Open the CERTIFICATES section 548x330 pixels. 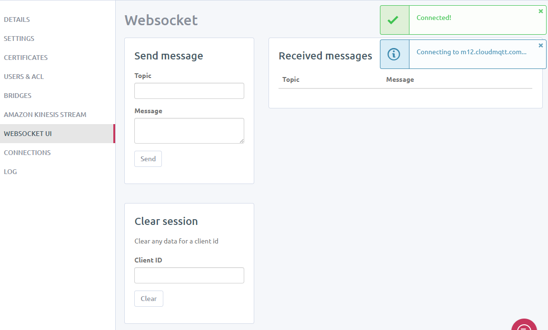pos(25,58)
